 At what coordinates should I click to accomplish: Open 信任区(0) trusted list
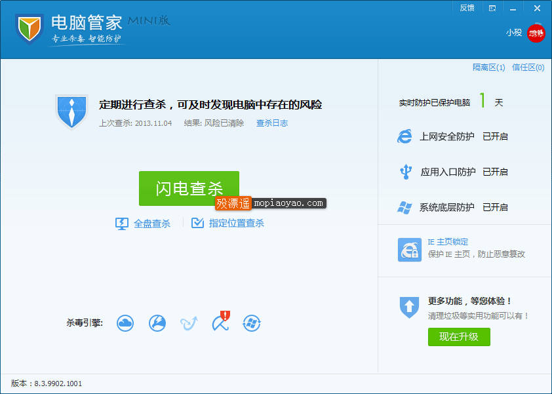click(x=528, y=68)
